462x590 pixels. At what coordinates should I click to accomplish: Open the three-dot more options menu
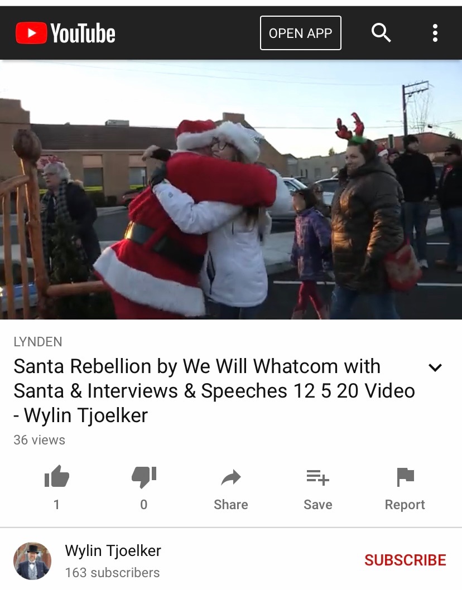pos(435,33)
